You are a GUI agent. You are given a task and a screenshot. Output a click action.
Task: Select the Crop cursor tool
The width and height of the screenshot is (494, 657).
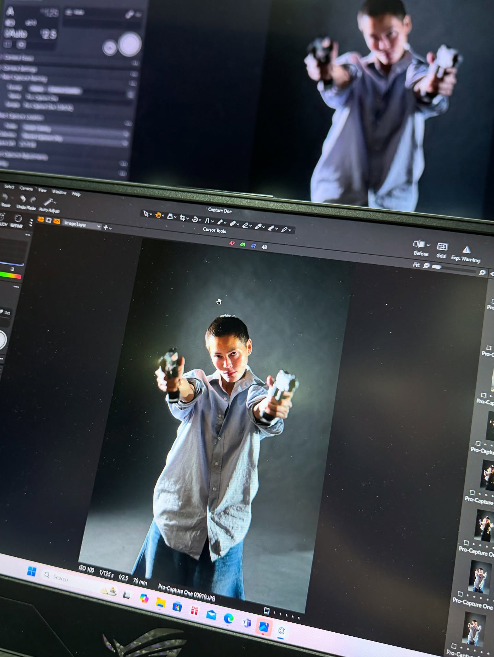183,218
